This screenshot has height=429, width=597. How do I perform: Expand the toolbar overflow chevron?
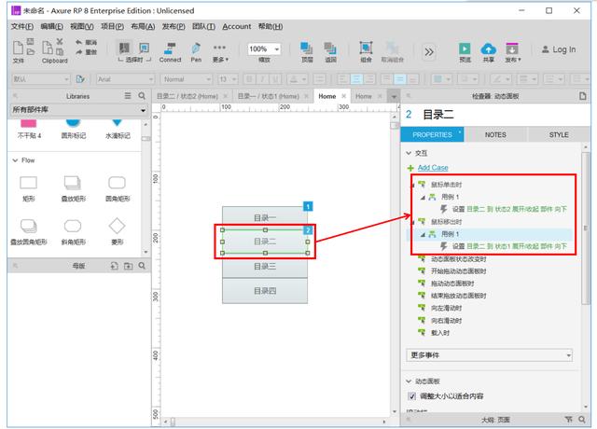click(x=429, y=51)
